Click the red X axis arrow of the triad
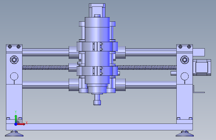Image resolution: width=216 pixels, height=140 pixels. (x=21, y=124)
